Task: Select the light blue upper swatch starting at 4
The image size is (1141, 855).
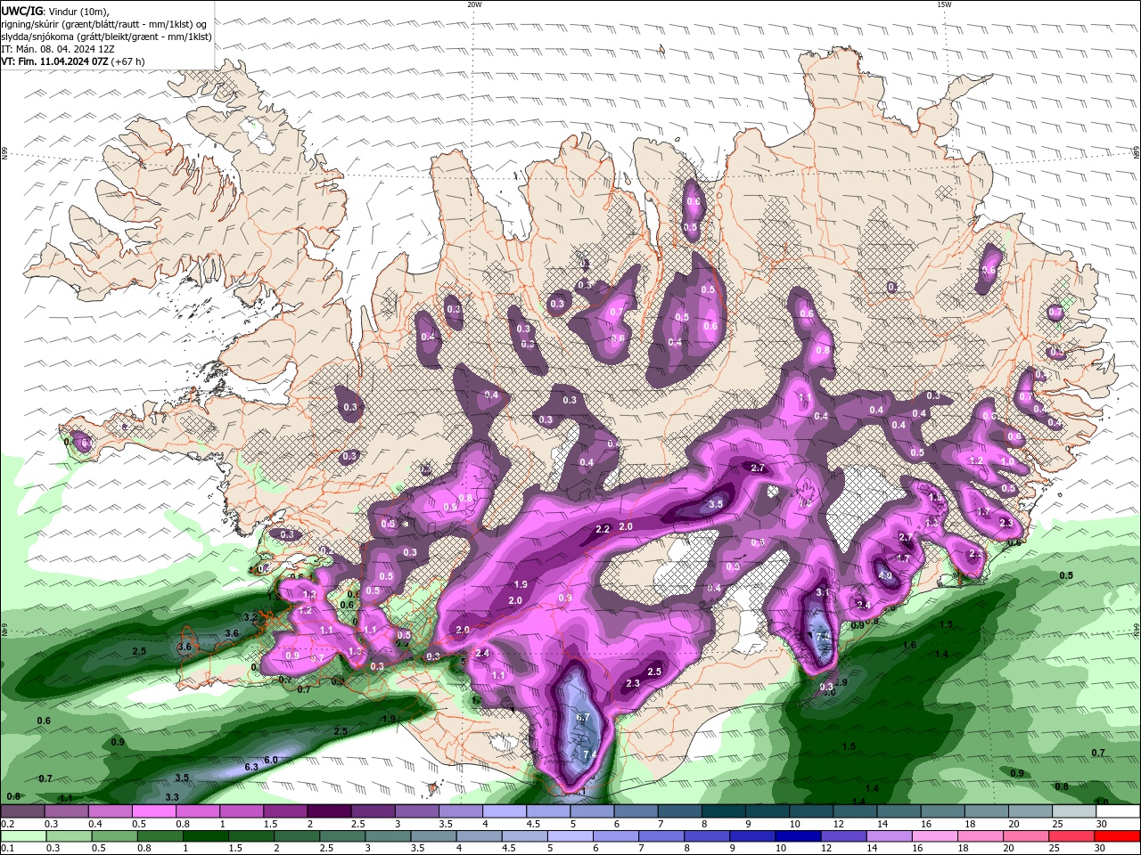Action: pyautogui.click(x=505, y=811)
